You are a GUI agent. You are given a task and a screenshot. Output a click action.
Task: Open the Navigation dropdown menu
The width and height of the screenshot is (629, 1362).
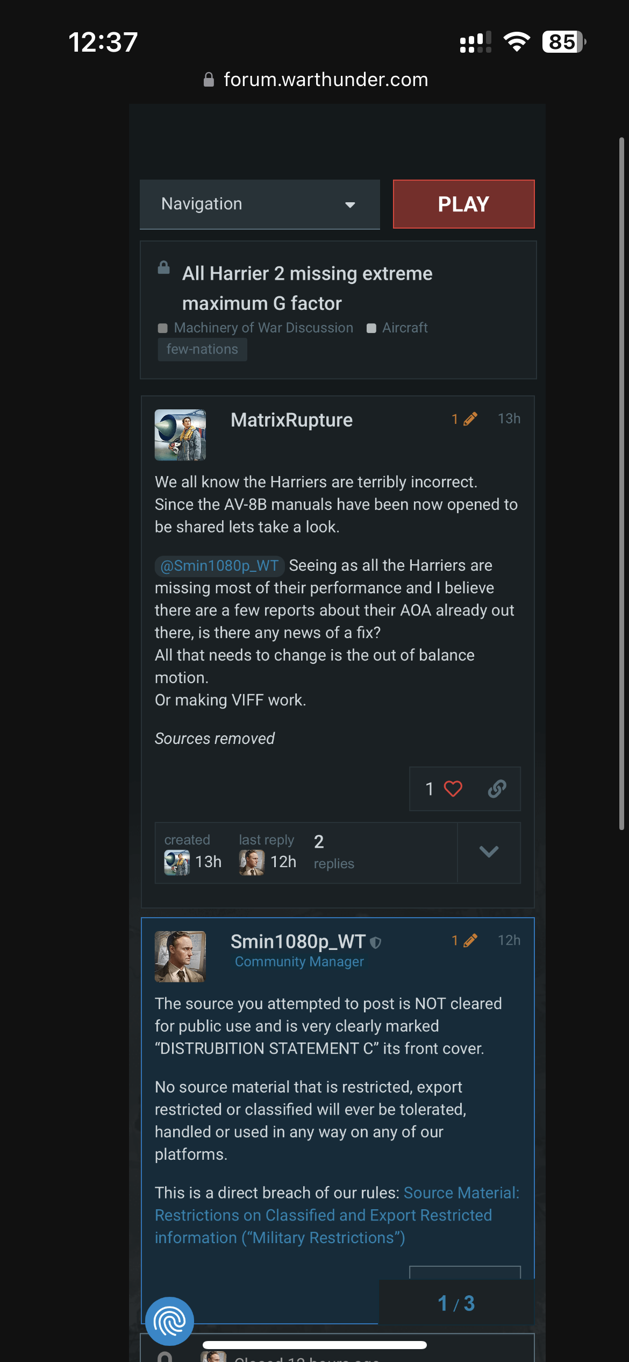click(x=260, y=204)
